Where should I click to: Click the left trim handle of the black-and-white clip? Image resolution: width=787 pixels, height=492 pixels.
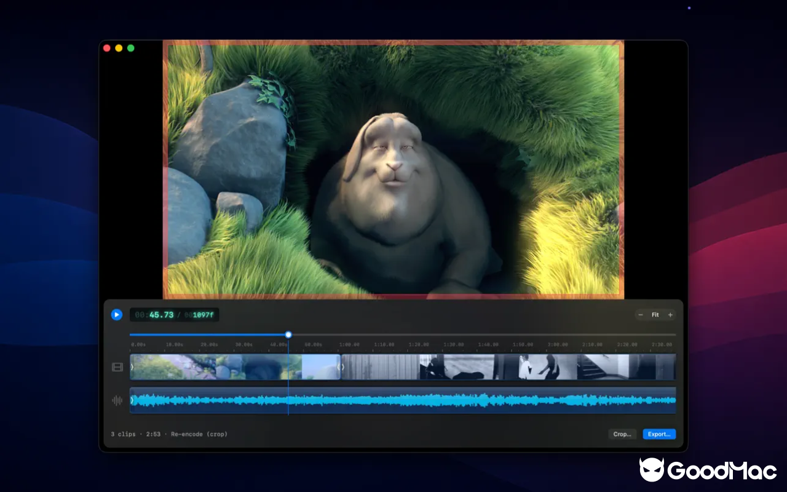[343, 367]
